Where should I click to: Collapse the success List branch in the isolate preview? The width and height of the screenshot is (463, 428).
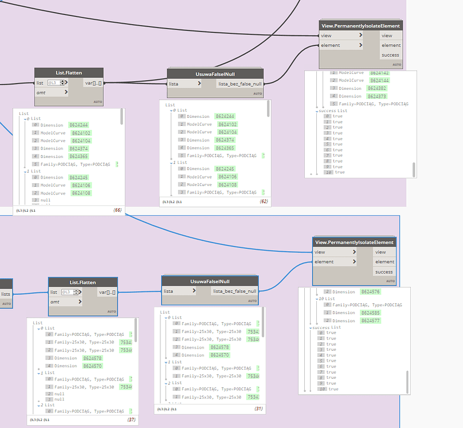tap(317, 112)
